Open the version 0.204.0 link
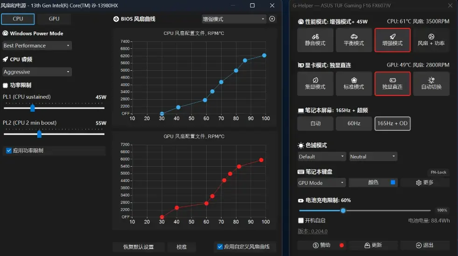This screenshot has height=256, width=458. (x=312, y=231)
